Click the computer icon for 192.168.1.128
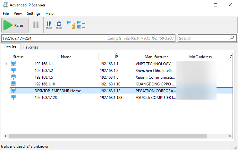The width and height of the screenshot is (238, 150). point(13,97)
